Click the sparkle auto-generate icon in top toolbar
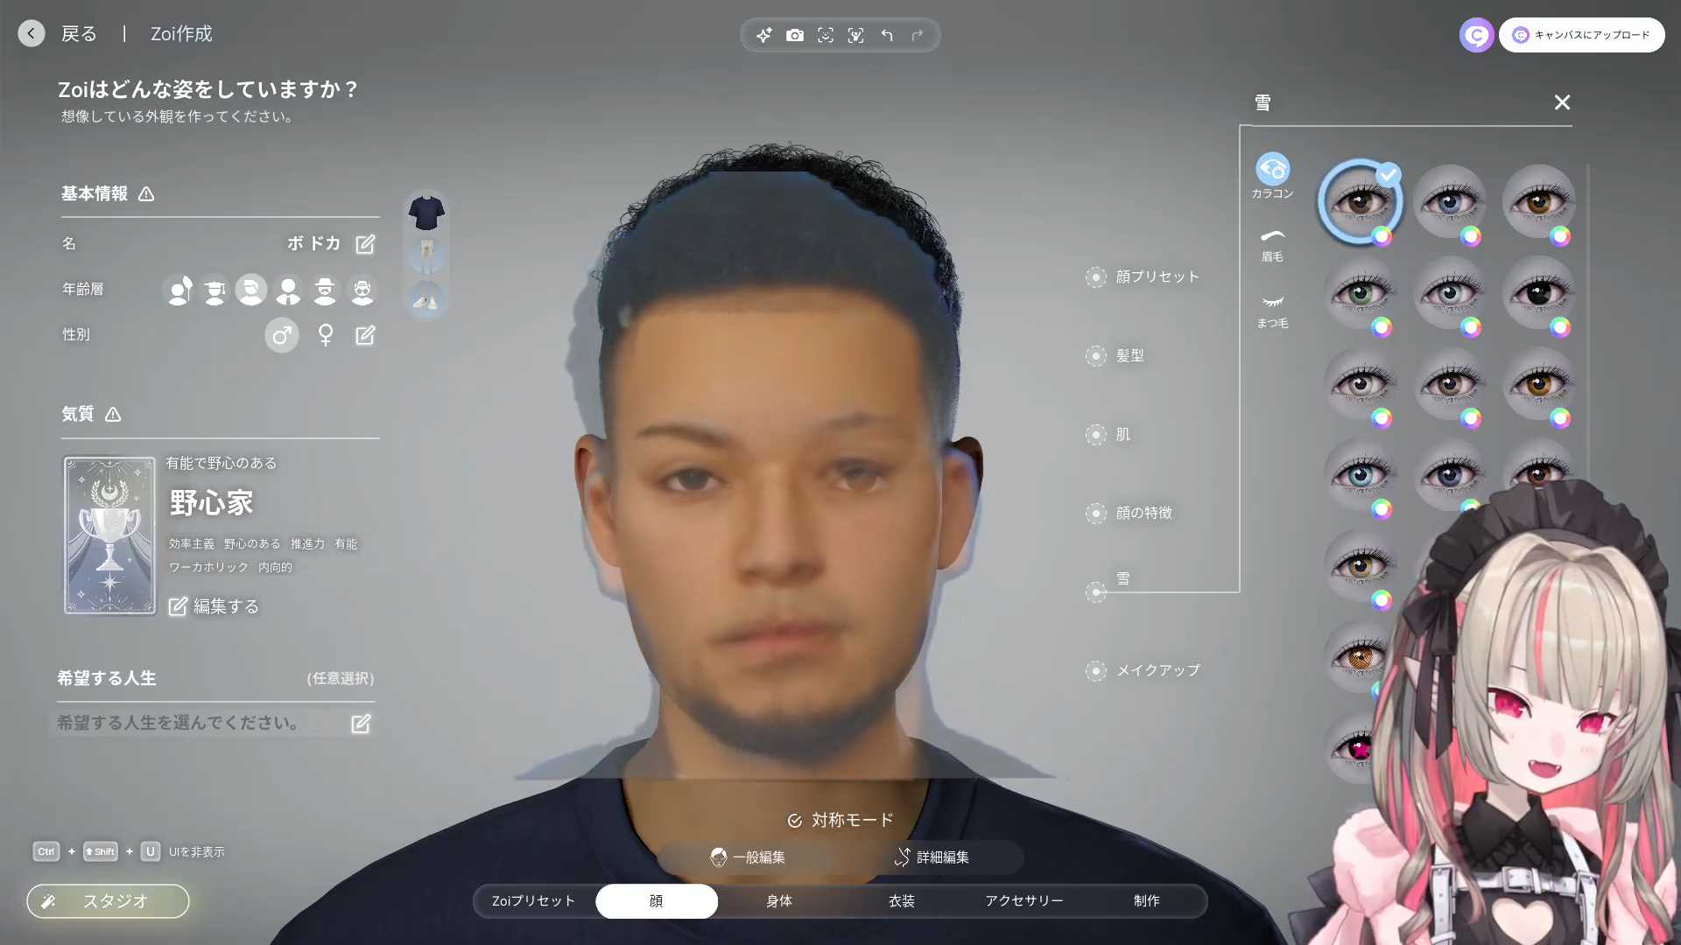This screenshot has height=945, width=1681. click(x=764, y=35)
